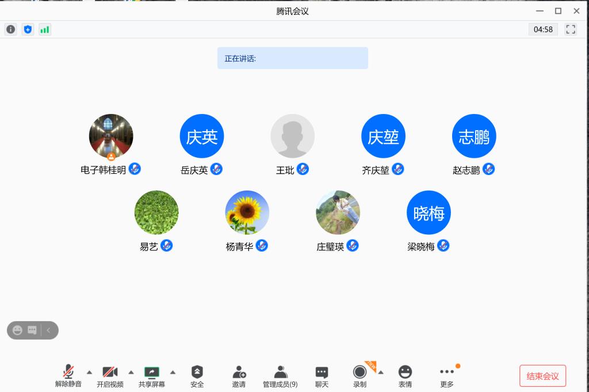Click the meeting info icon
The height and width of the screenshot is (392, 589).
[x=10, y=29]
